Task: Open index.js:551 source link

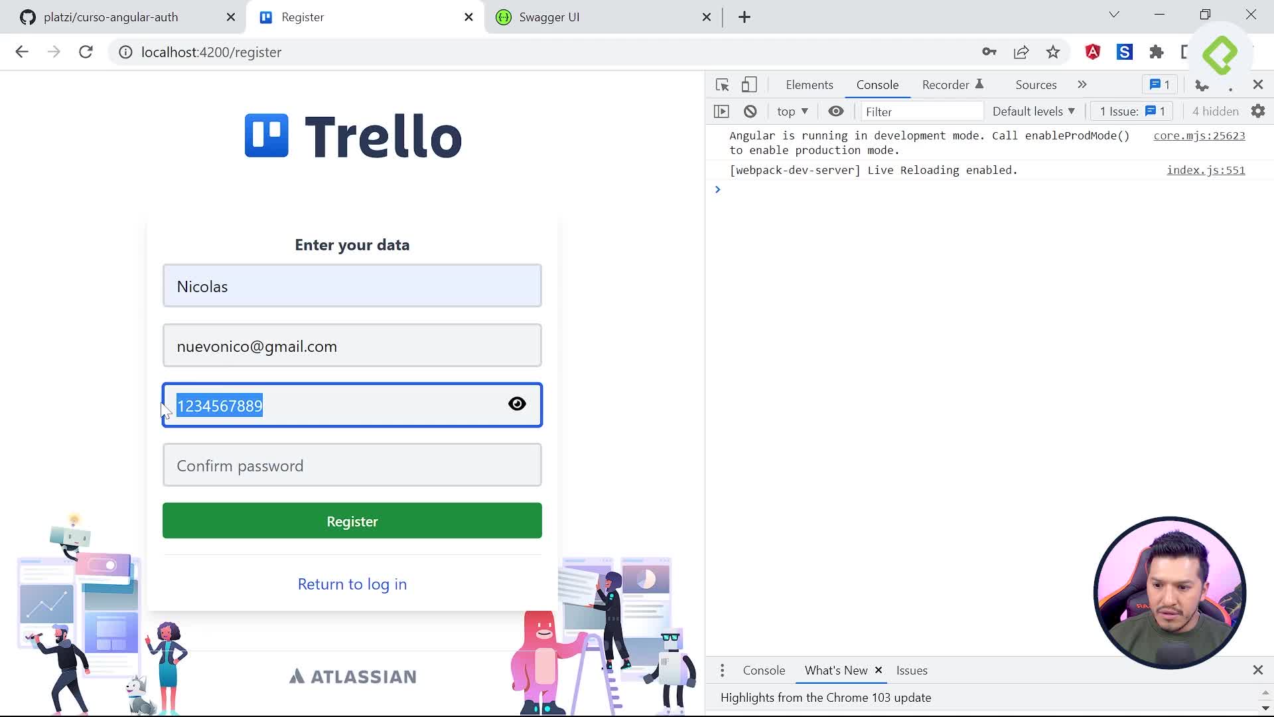Action: click(x=1206, y=170)
